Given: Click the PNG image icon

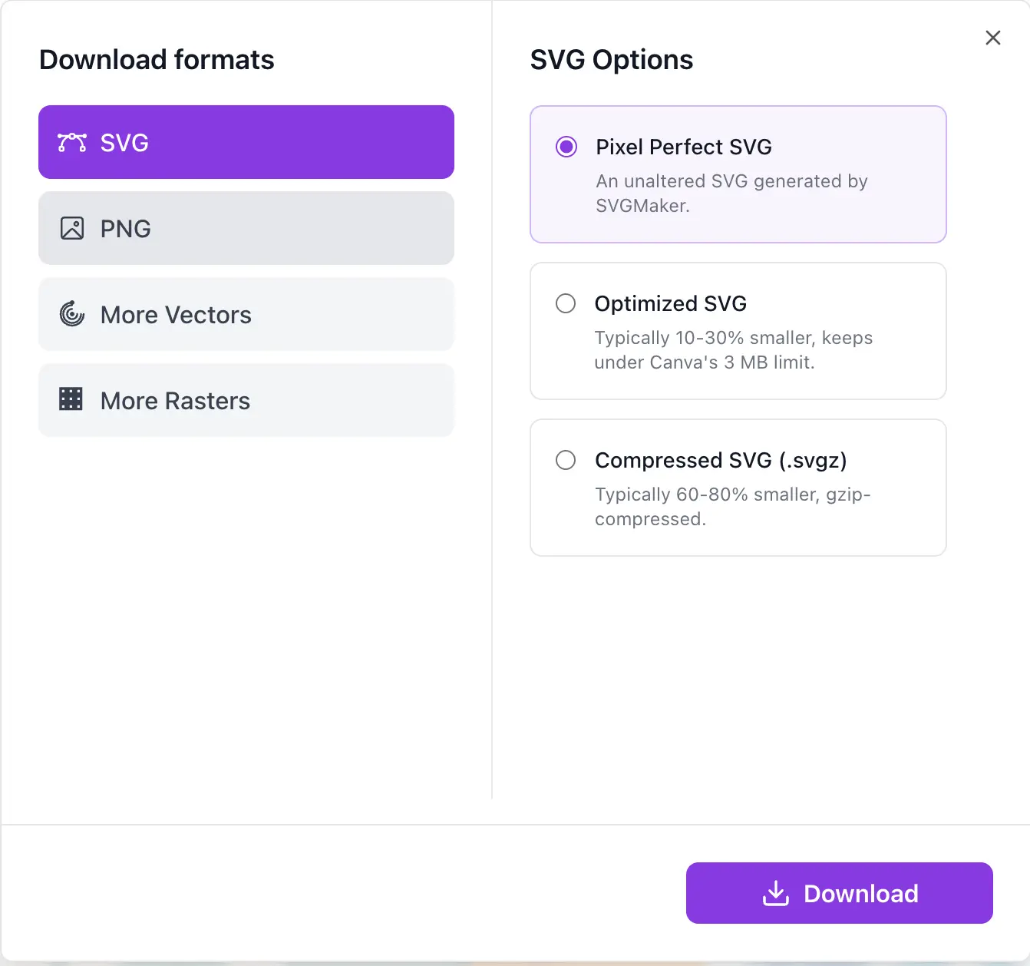Looking at the screenshot, I should coord(72,228).
